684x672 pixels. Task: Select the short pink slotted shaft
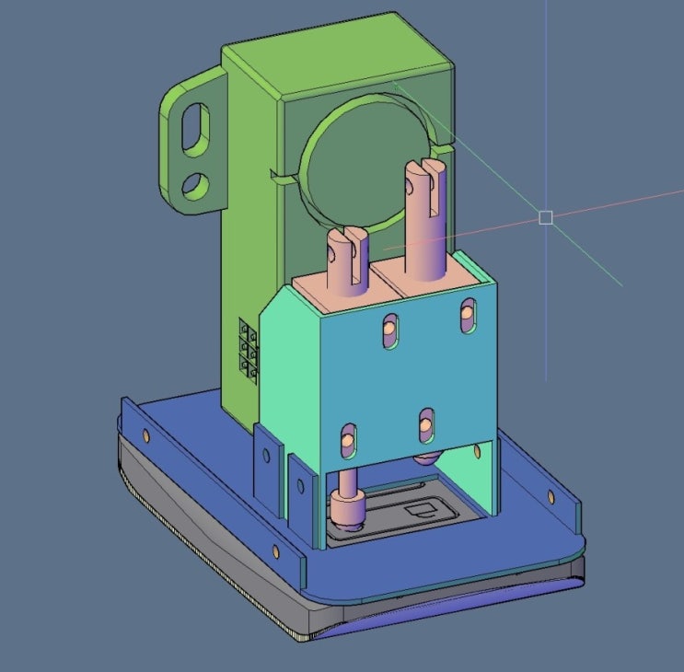click(x=348, y=261)
